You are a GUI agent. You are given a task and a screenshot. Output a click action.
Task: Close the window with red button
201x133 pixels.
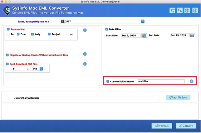pos(2,2)
